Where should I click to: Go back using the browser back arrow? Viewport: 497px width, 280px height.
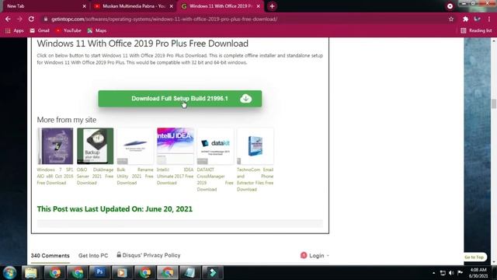click(x=8, y=19)
